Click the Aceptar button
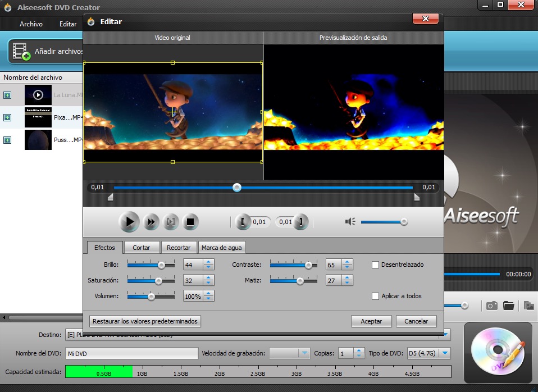The height and width of the screenshot is (392, 538). (x=371, y=321)
